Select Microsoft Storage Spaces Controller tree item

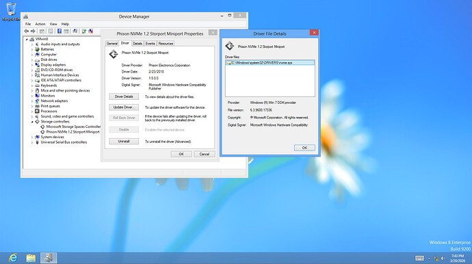[x=73, y=127]
